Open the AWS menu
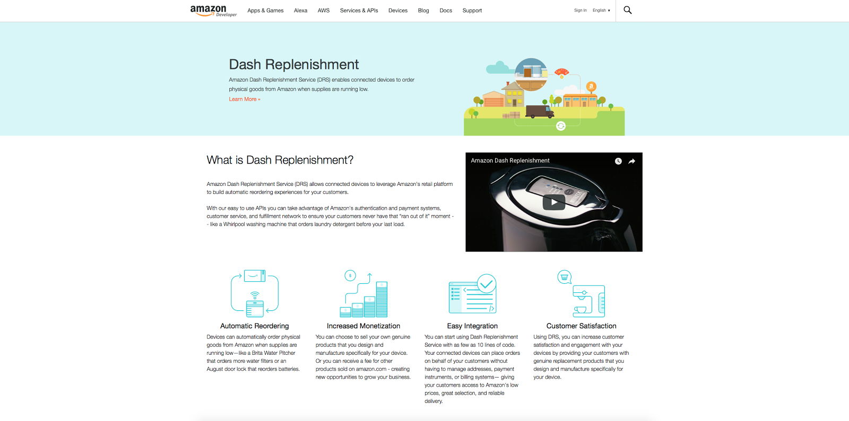Viewport: 849px width, 421px height. point(324,11)
